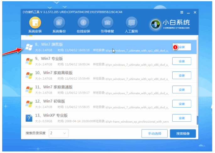
Task: Click the time '11/04/12 15:58:35' text
Action: pos(77,107)
